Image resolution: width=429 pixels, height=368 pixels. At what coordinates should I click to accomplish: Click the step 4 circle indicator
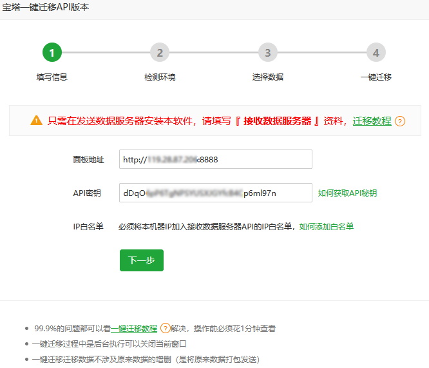376,53
